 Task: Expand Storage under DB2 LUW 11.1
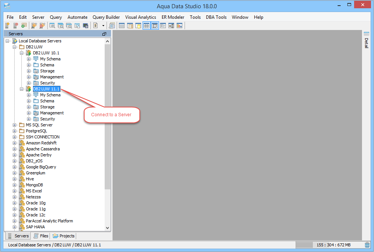pyautogui.click(x=29, y=107)
